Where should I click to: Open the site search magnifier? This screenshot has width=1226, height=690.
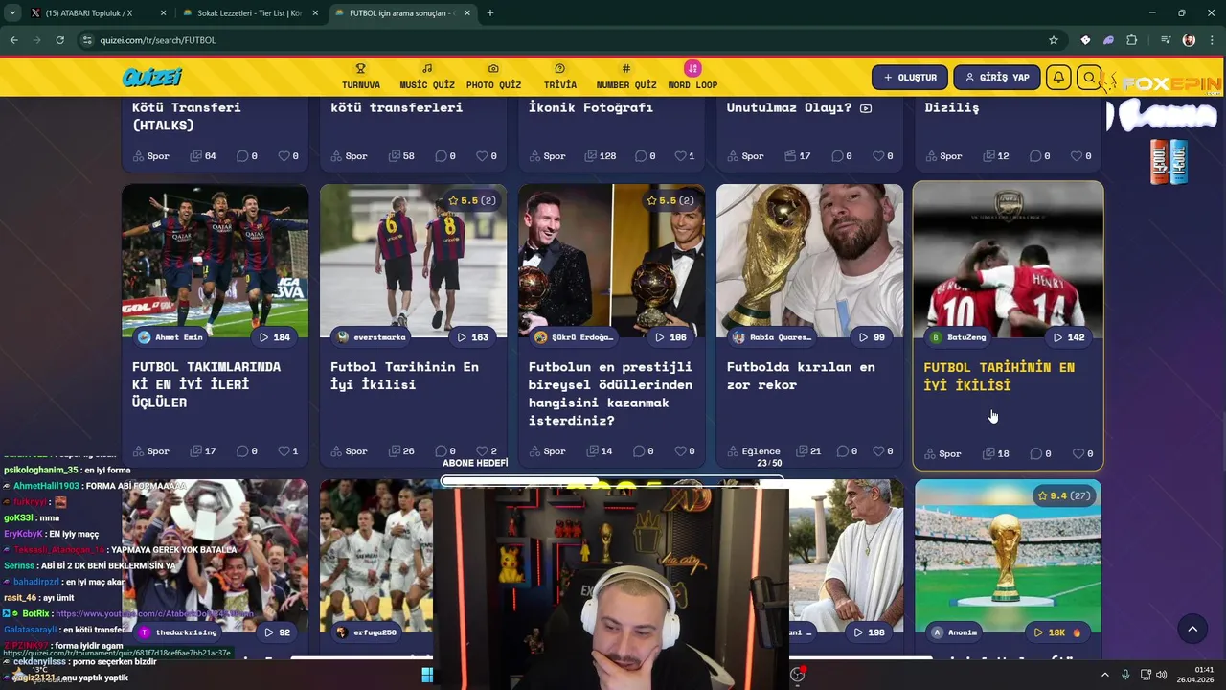coord(1089,78)
